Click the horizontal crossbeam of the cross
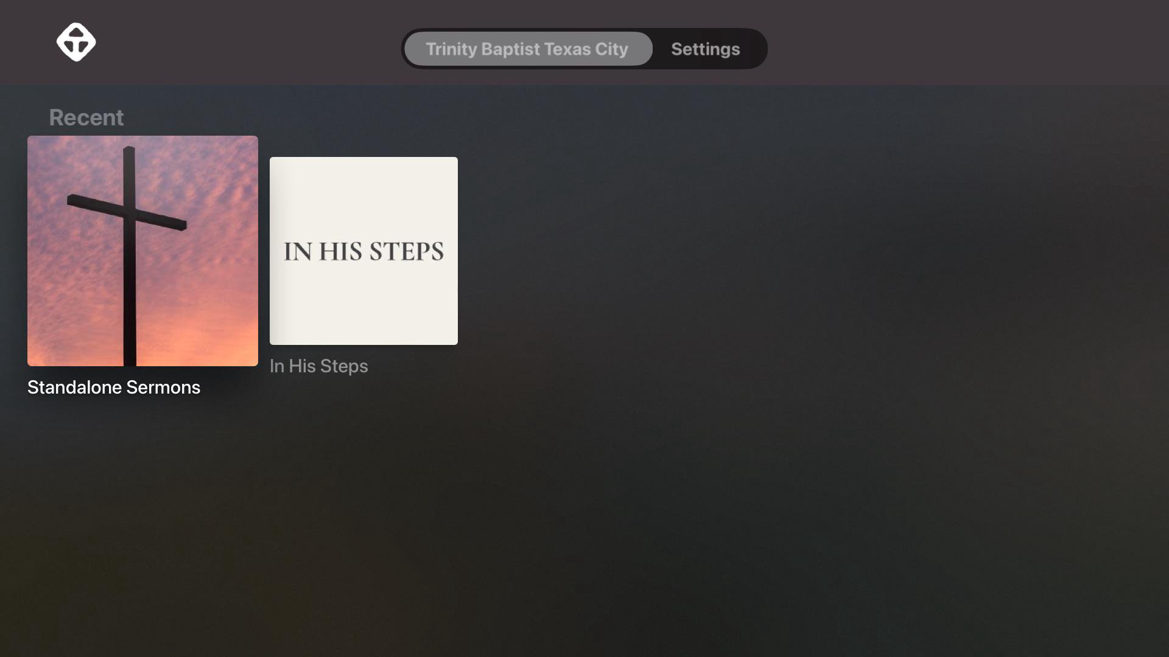This screenshot has width=1169, height=657. coord(127,212)
